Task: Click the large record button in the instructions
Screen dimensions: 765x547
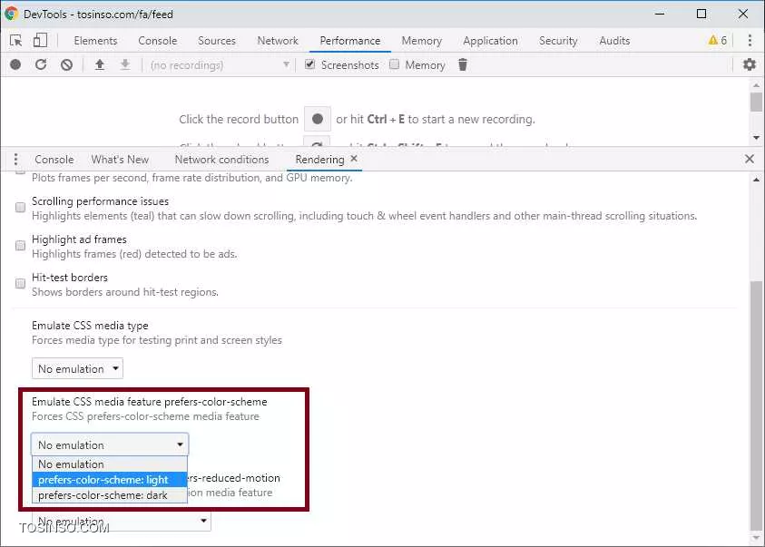Action: [317, 119]
